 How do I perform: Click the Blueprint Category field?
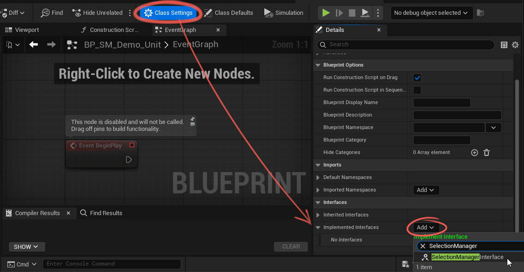pos(442,140)
